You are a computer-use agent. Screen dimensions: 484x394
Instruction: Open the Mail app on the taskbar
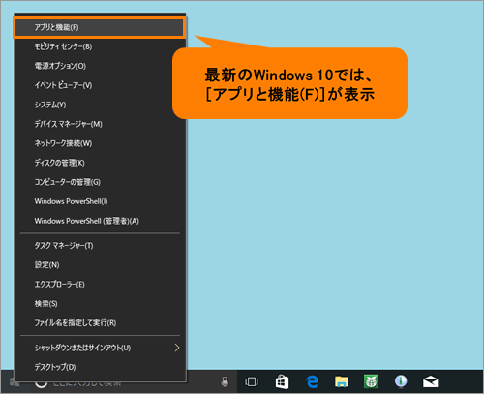431,382
